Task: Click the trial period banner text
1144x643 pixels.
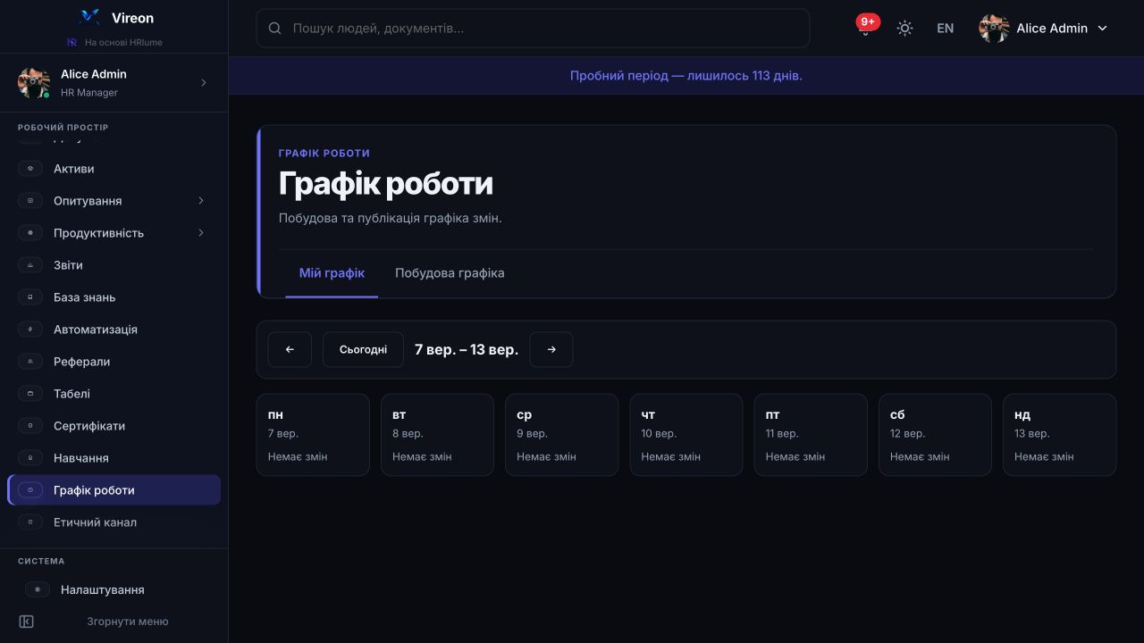Action: tap(686, 76)
